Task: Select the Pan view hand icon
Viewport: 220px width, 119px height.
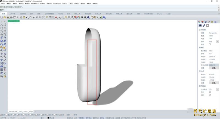Action: 31,17
